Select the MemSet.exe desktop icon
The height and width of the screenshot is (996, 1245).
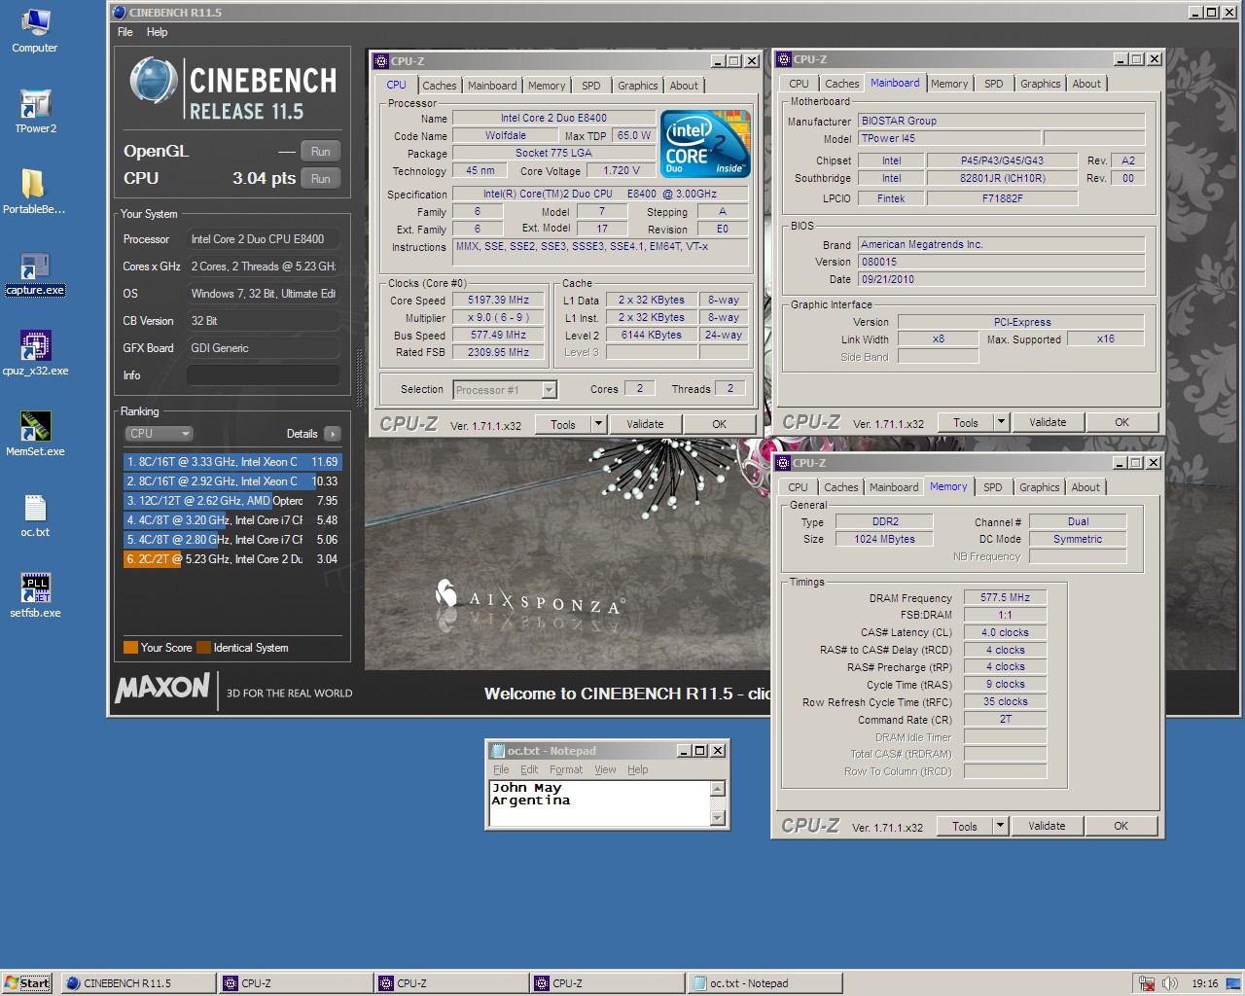tap(35, 435)
